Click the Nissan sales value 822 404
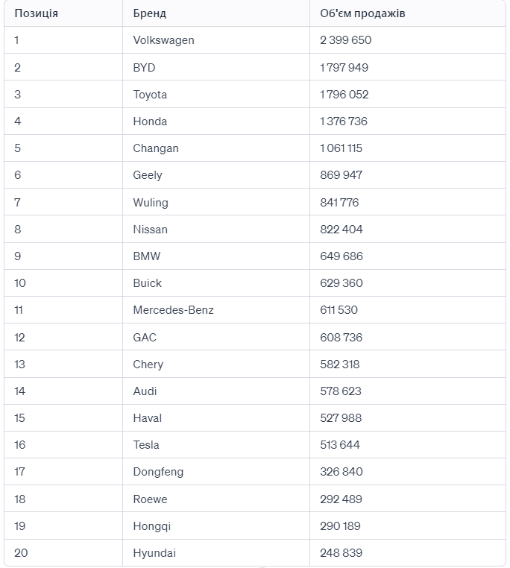The height and width of the screenshot is (568, 510). pos(341,230)
